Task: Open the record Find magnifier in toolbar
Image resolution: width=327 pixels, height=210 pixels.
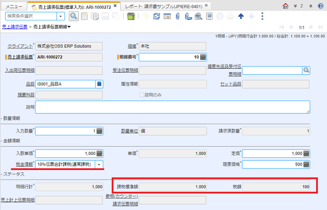Action: (x=73, y=16)
